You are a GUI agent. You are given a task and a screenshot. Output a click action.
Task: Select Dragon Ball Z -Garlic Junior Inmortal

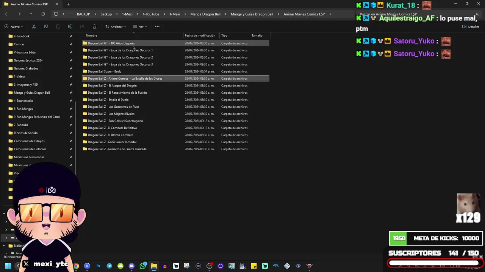(175, 142)
